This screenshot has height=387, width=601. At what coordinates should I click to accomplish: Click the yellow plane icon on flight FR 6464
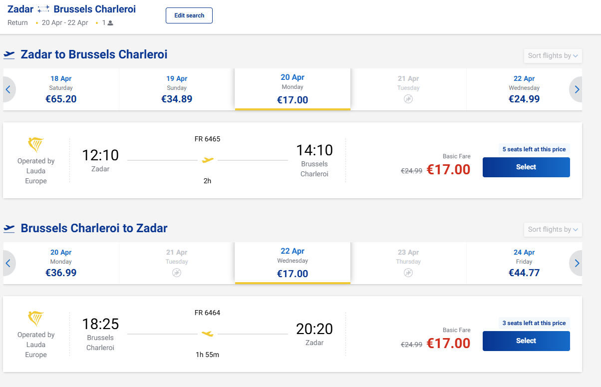208,334
